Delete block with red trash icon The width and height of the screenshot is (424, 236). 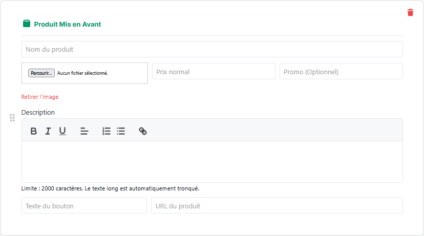point(410,12)
